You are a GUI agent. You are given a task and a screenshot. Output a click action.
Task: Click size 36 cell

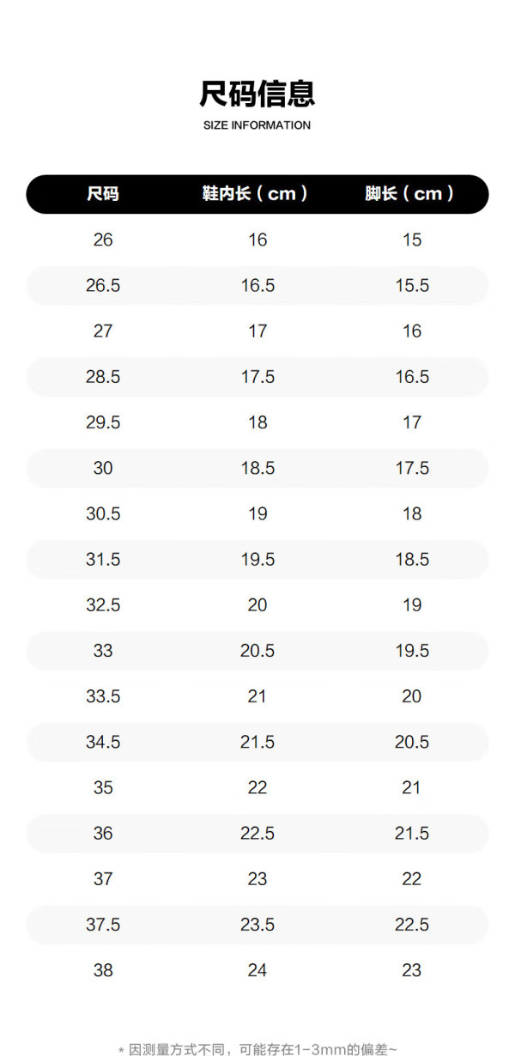coord(103,834)
